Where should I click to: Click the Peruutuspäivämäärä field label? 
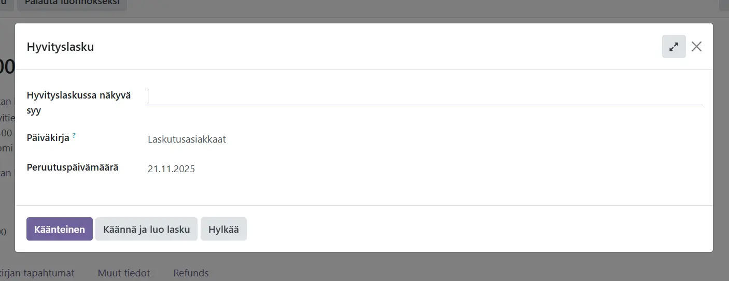73,168
